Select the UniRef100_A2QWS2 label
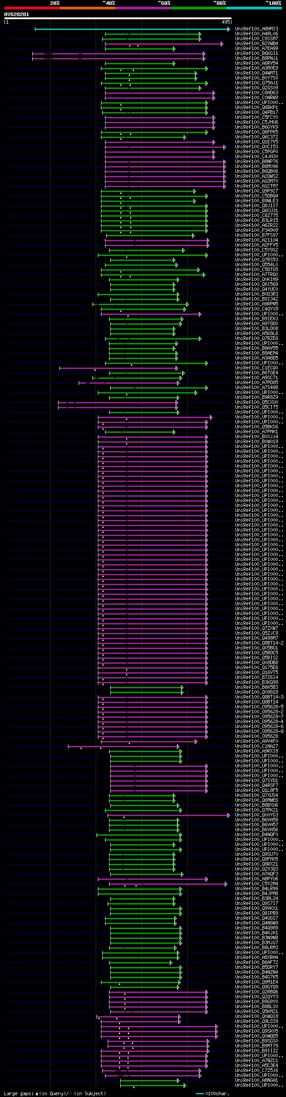This screenshot has width=286, height=1097. point(257,176)
